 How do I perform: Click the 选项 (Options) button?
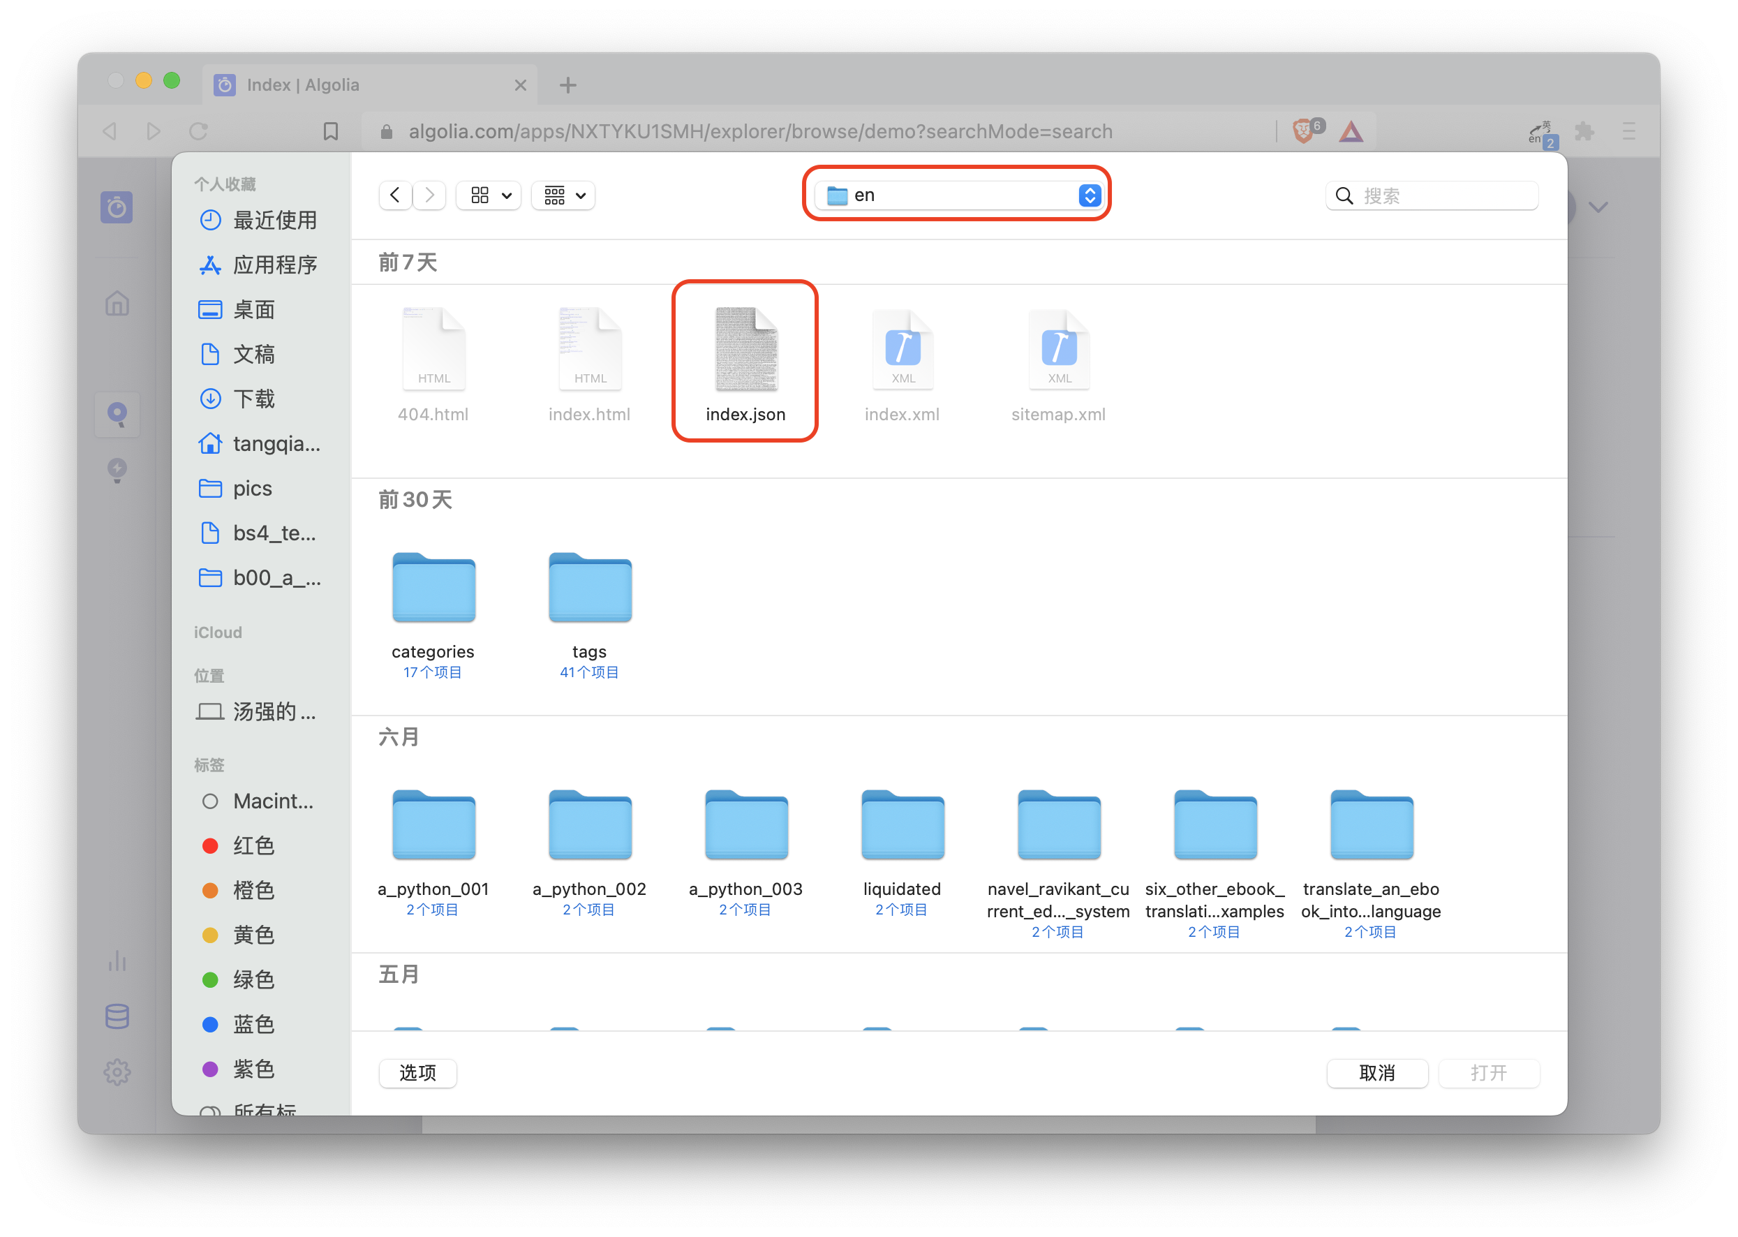click(x=417, y=1073)
